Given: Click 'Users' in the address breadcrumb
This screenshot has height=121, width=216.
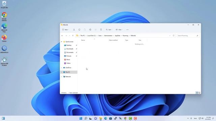Looking at the screenshot, I should pyautogui.click(x=100, y=36).
